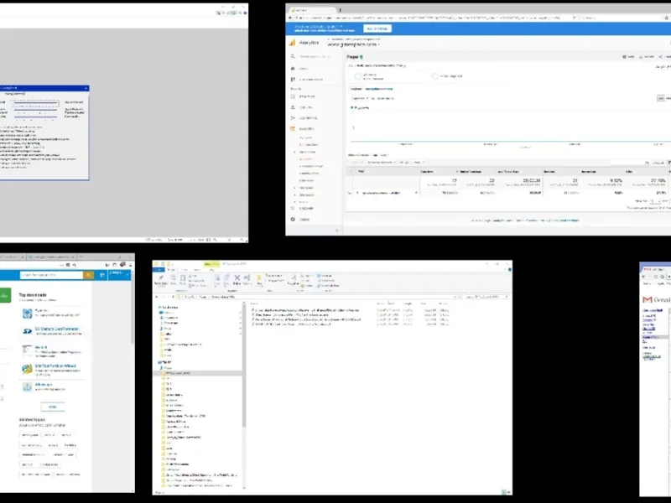Open the File tab in Explorer ribbon
671x503 pixels.
[x=159, y=270]
